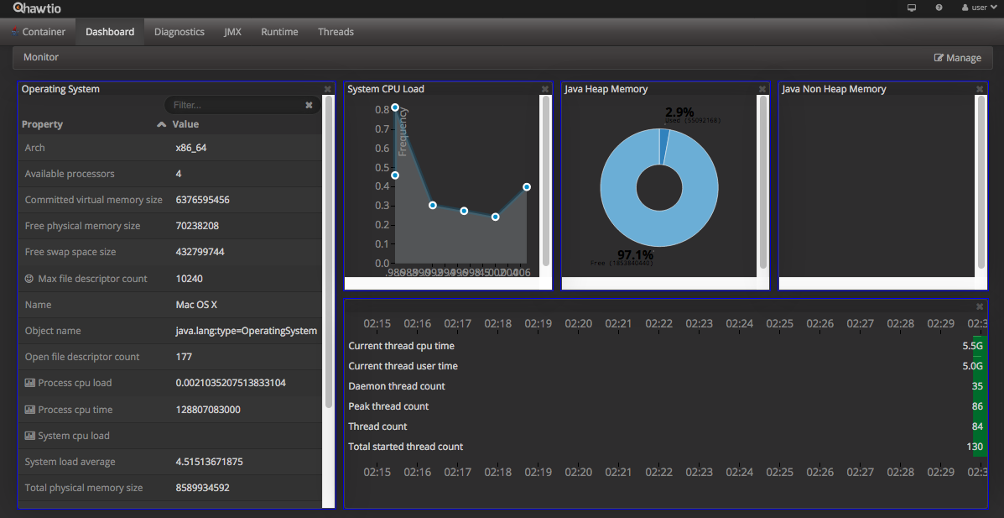Viewport: 1004px width, 518px height.
Task: Sort by the Property column header
Action: click(x=42, y=124)
